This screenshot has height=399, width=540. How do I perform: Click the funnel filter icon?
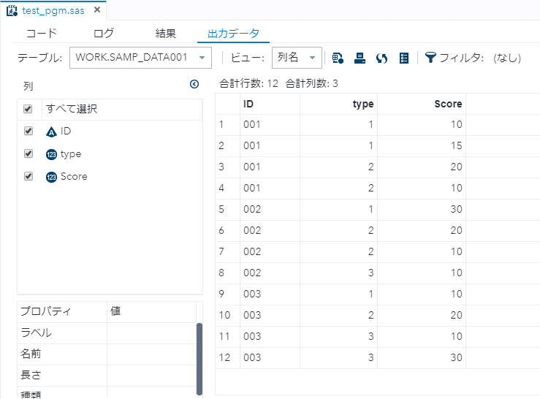pyautogui.click(x=430, y=58)
